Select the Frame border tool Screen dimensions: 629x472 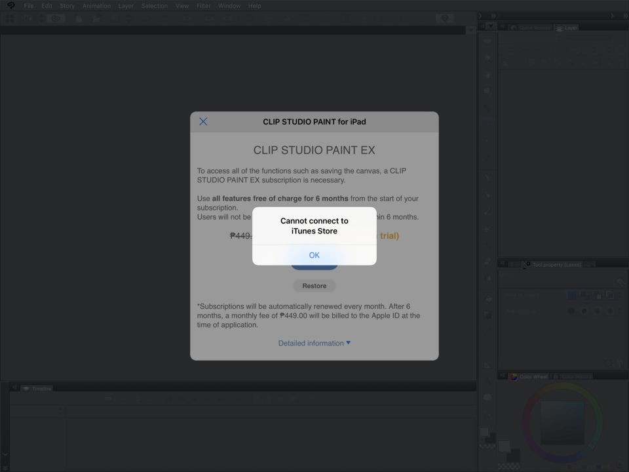coord(487,348)
